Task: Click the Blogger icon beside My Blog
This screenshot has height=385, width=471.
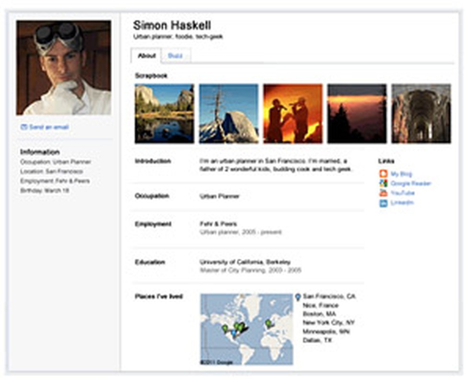Action: click(x=383, y=173)
